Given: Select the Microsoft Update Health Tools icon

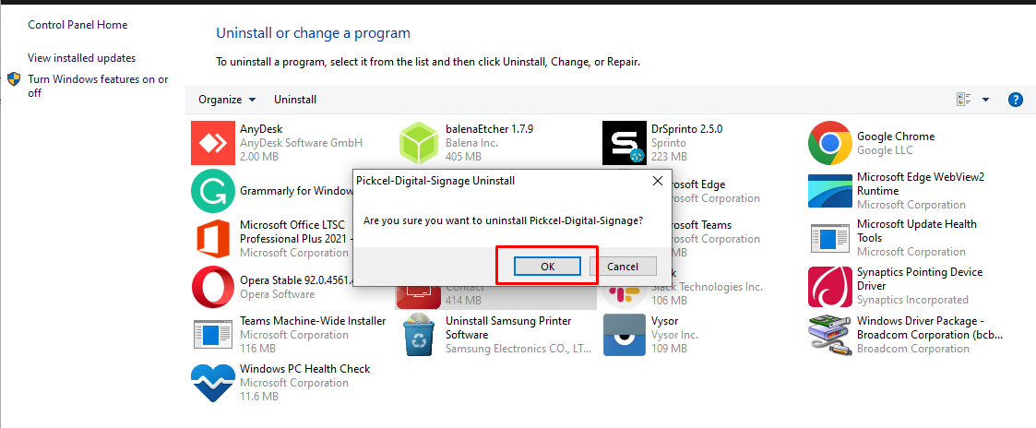Looking at the screenshot, I should (830, 238).
